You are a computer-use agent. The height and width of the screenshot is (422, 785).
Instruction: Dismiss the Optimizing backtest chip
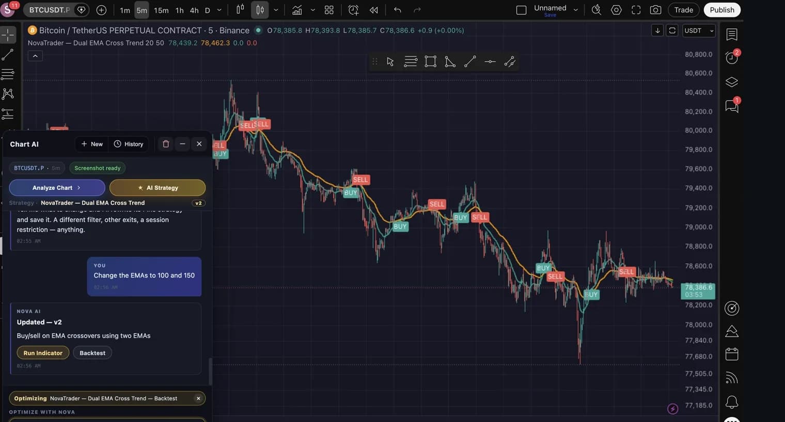coord(198,398)
